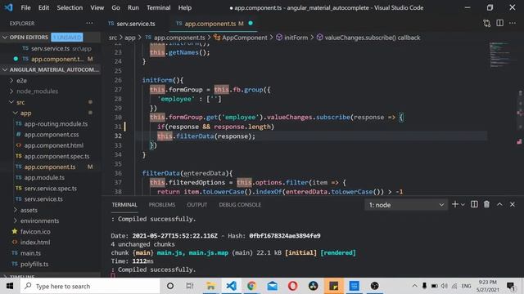The height and width of the screenshot is (294, 524).
Task: Switch to the OUTPUT panel tab
Action: point(196,205)
